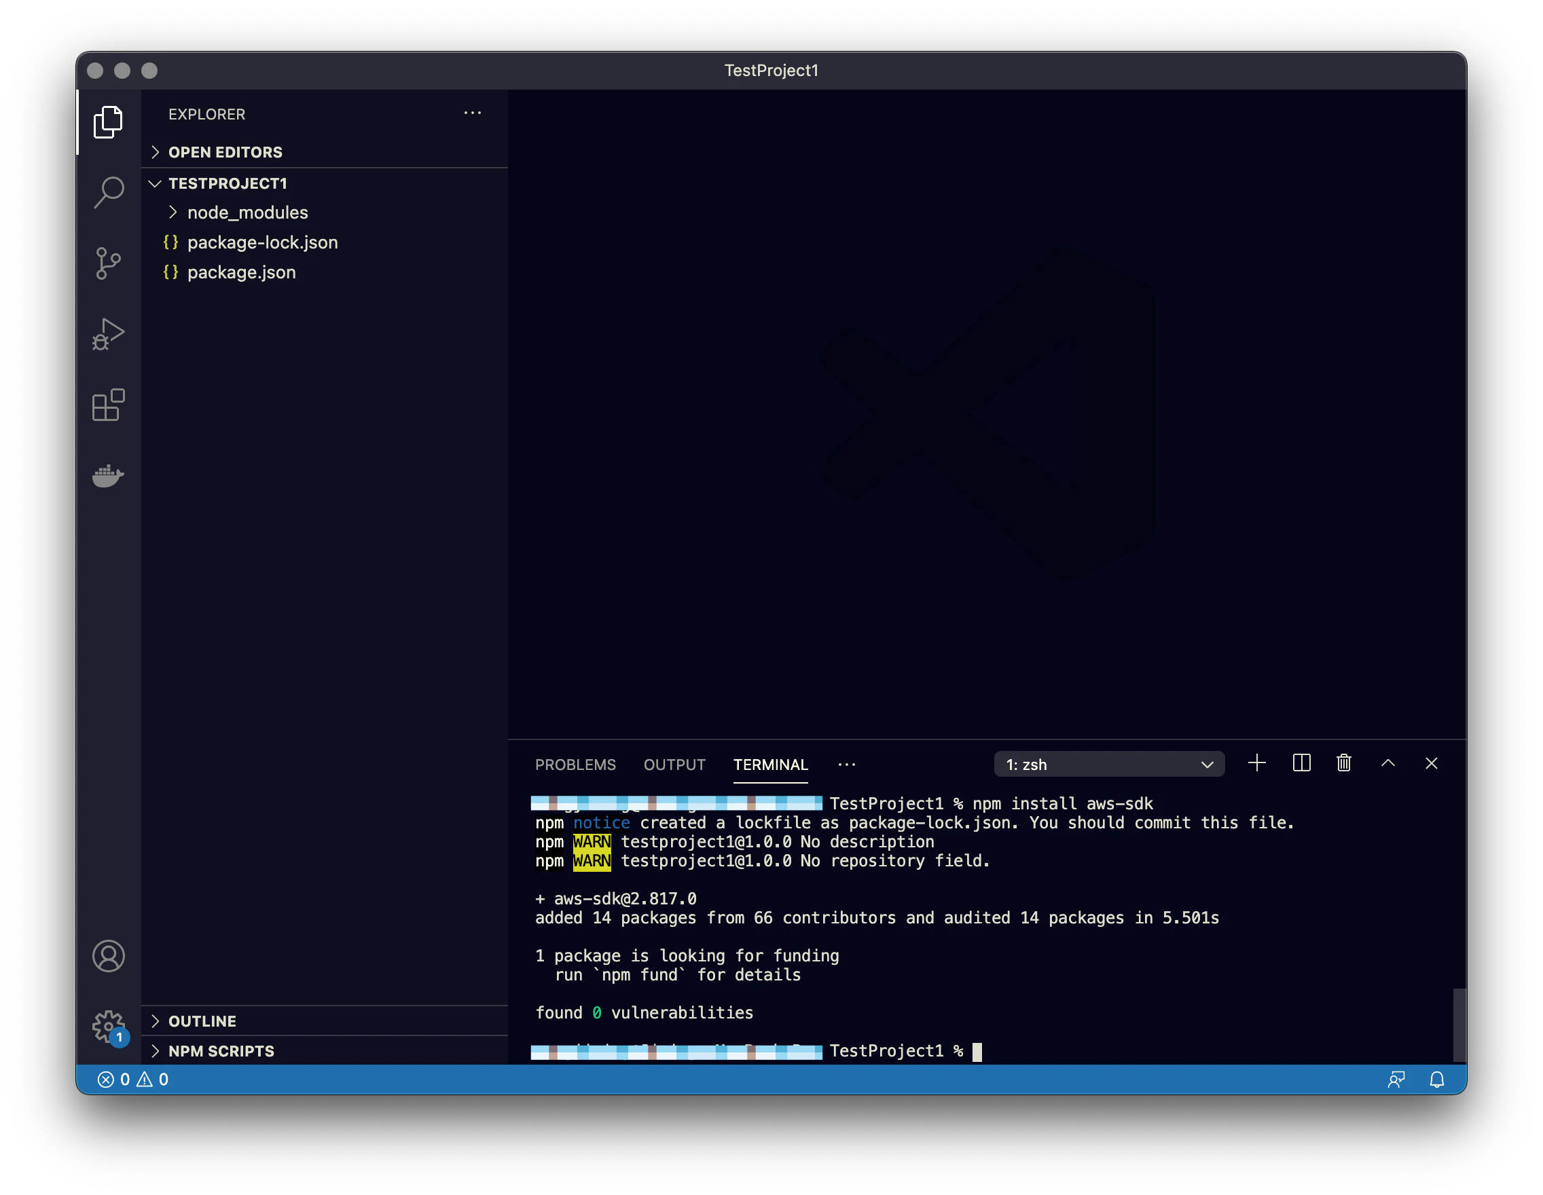This screenshot has height=1195, width=1543.
Task: Switch to the Output tab
Action: tap(674, 764)
